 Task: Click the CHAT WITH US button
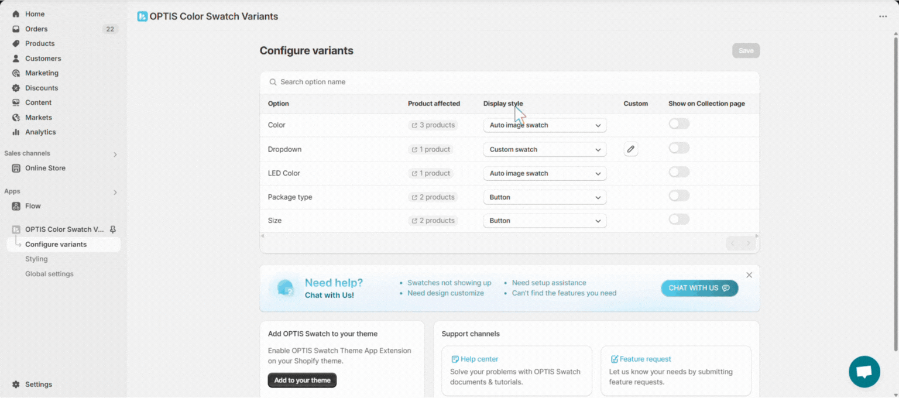click(x=699, y=288)
